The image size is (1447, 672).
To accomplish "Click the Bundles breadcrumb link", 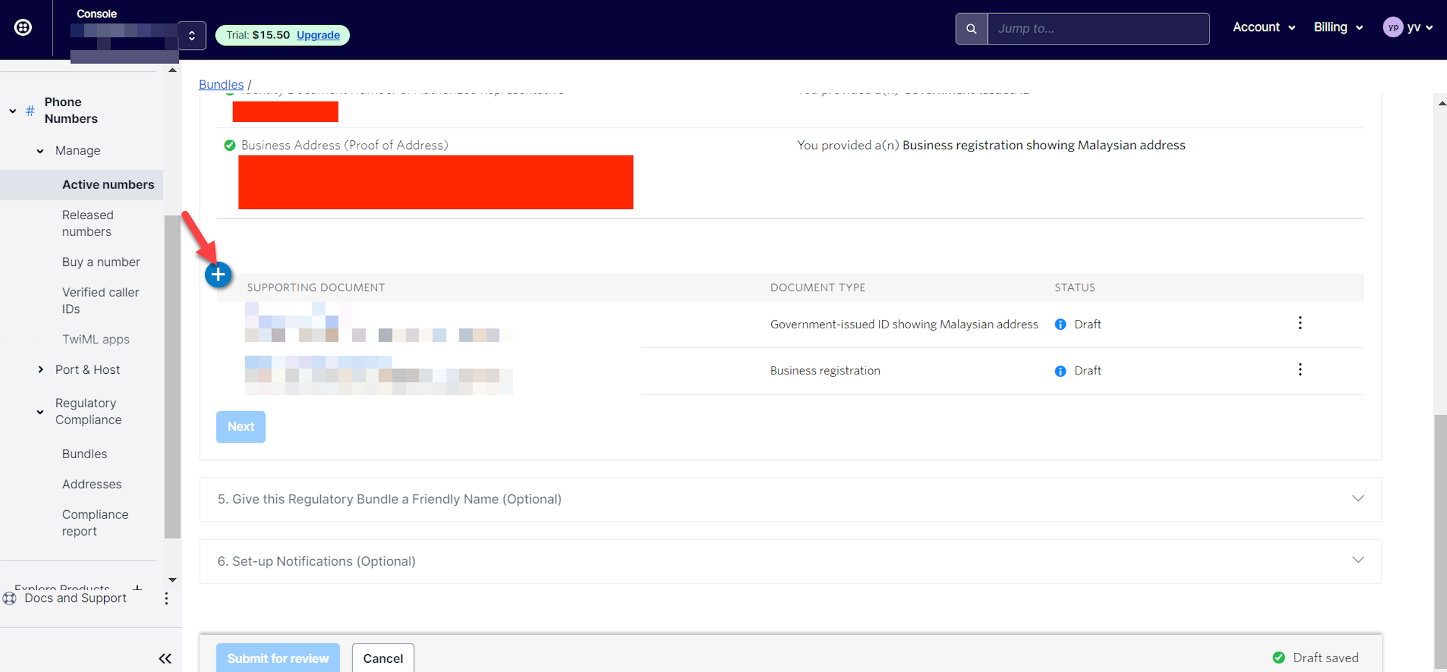I will coord(221,84).
